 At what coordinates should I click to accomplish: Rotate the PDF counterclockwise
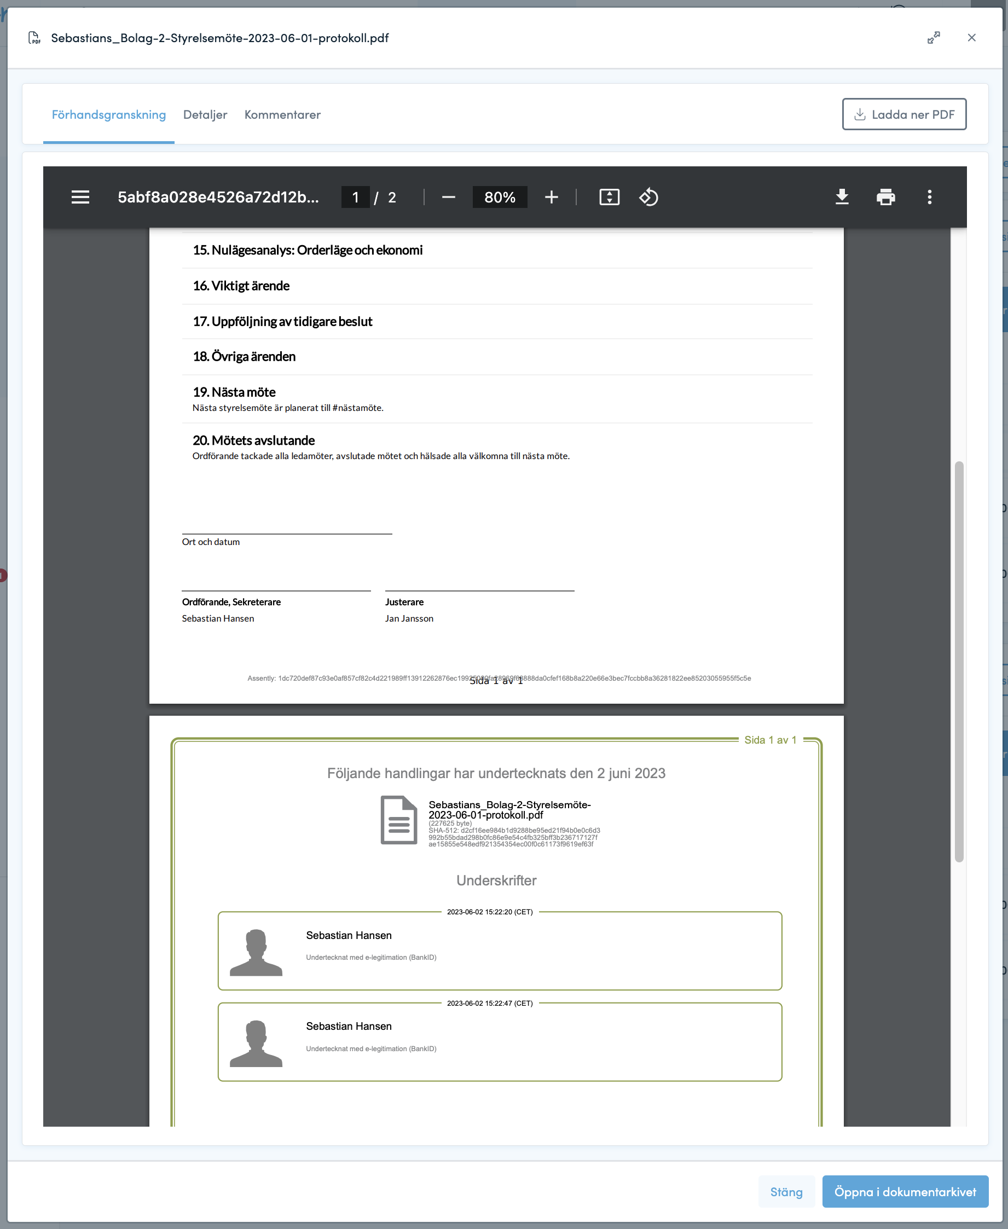tap(648, 198)
